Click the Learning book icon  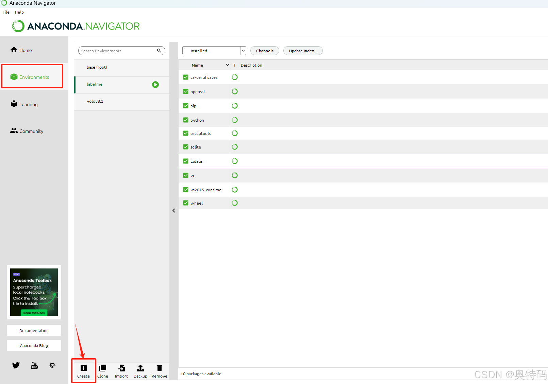14,104
